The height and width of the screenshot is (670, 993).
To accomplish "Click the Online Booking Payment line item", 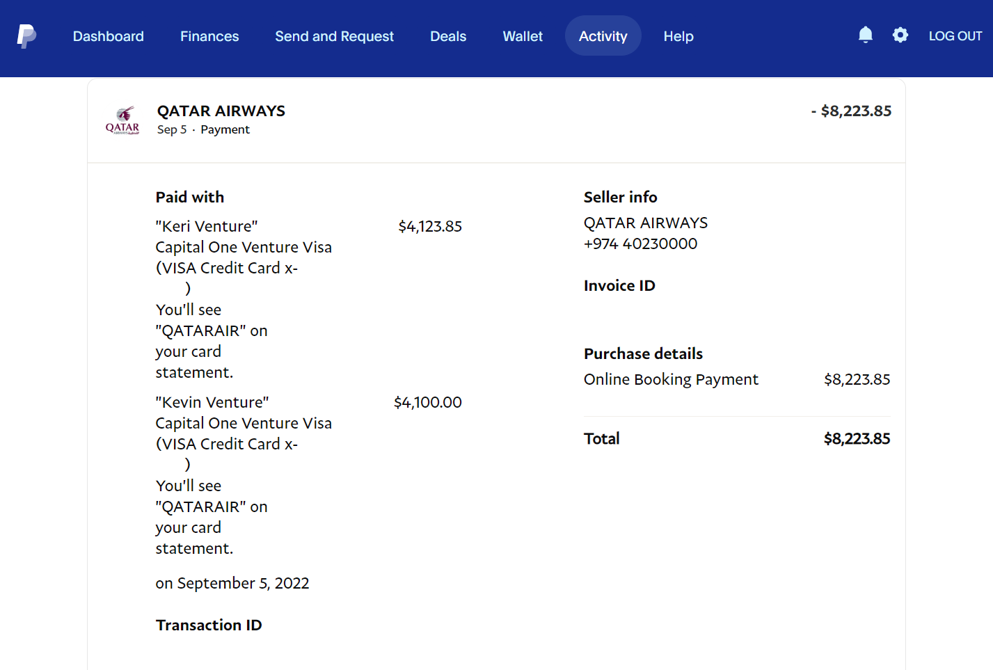I will (671, 379).
